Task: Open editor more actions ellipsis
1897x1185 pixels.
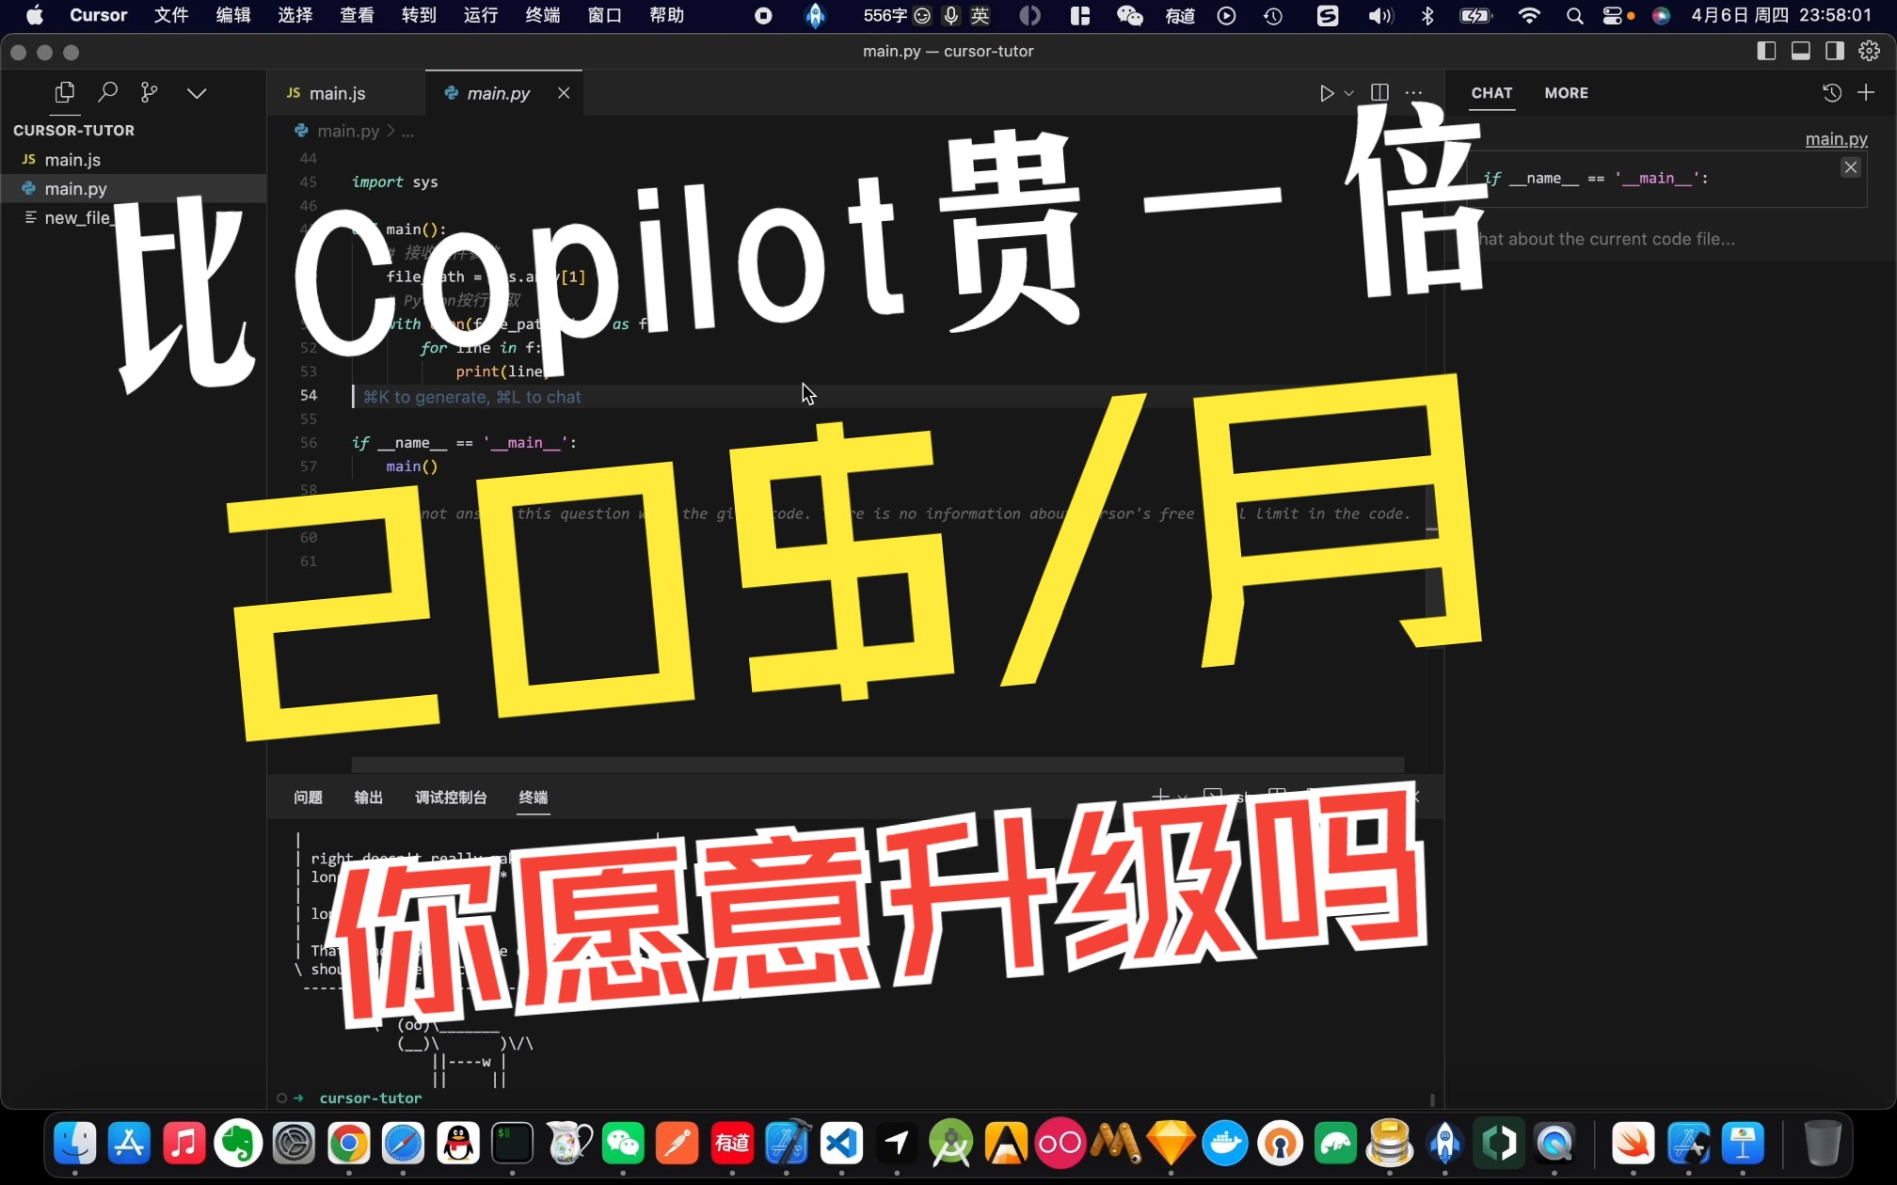Action: click(x=1413, y=93)
